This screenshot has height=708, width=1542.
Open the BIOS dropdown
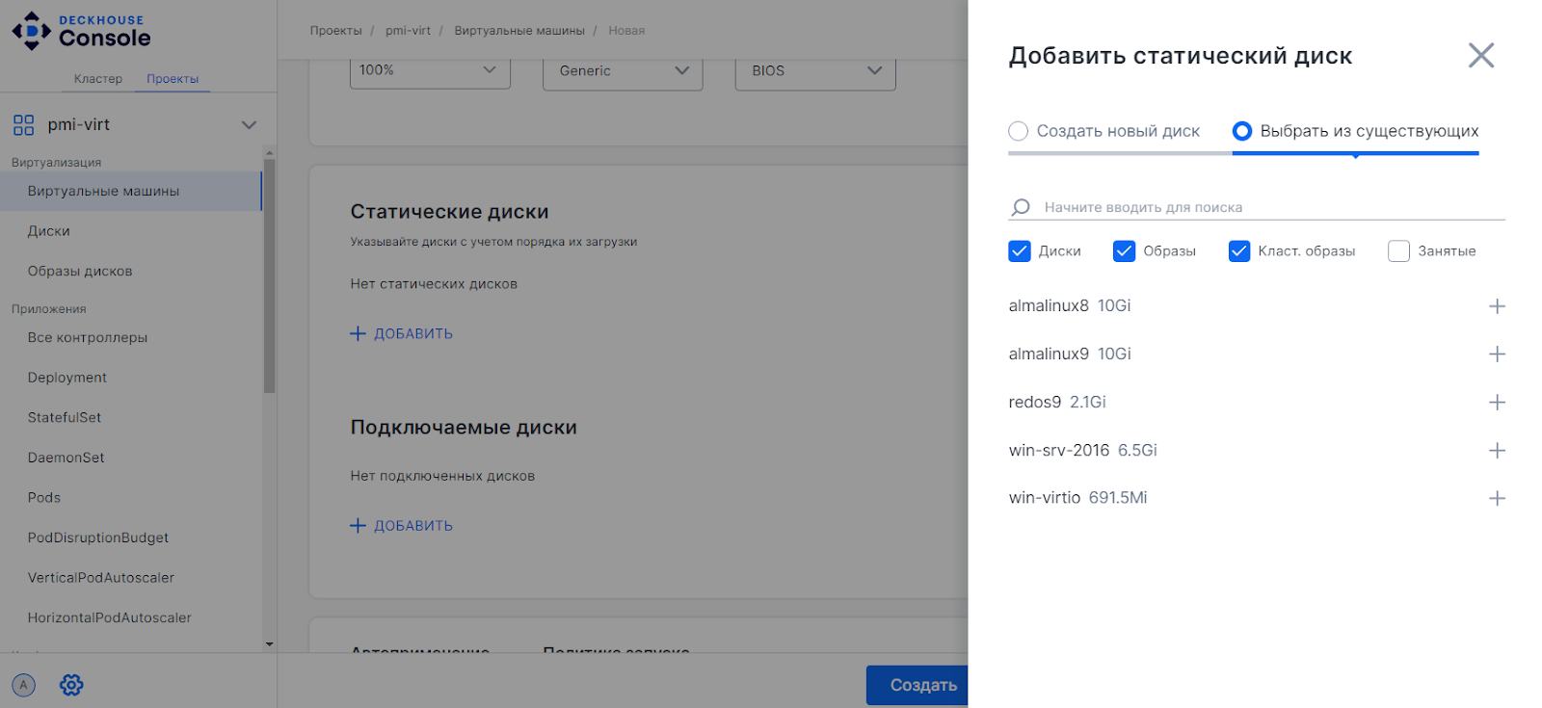815,71
